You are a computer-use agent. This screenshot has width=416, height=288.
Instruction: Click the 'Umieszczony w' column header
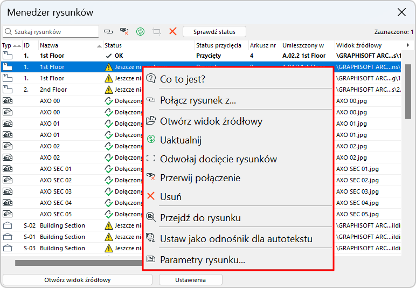pyautogui.click(x=308, y=45)
